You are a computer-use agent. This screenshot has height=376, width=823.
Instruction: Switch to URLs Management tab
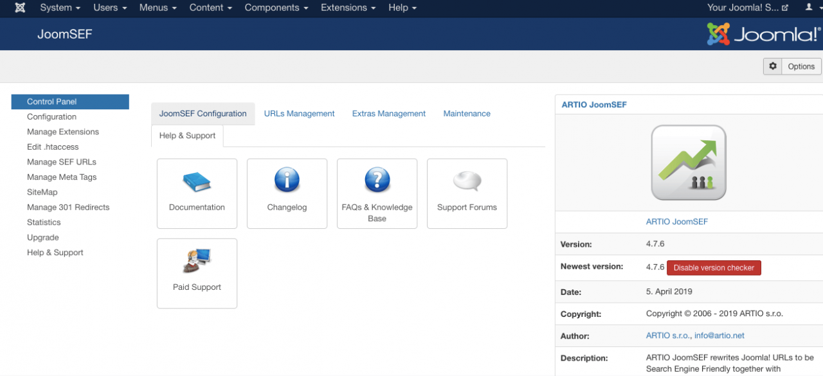click(300, 114)
